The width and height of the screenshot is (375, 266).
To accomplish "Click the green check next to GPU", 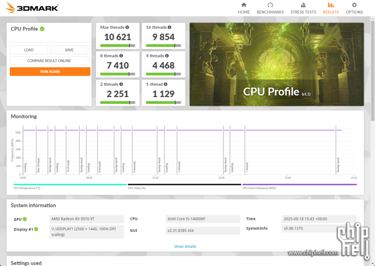I will (x=25, y=219).
